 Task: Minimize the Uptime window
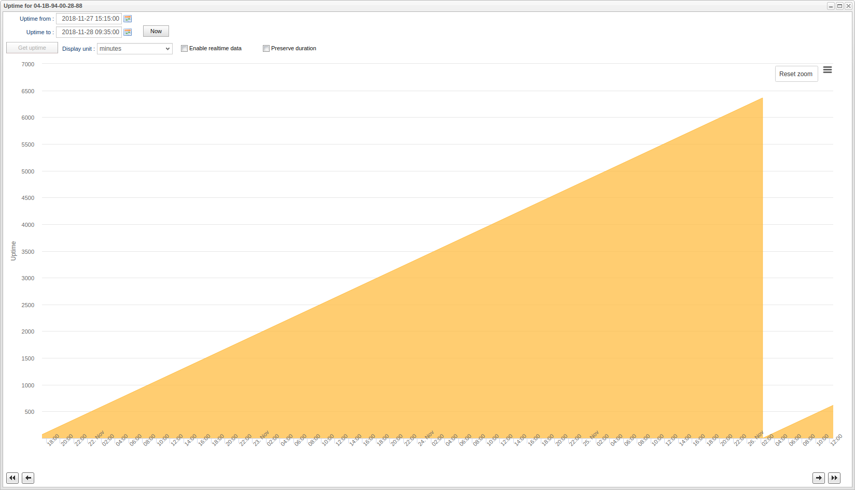(x=831, y=6)
